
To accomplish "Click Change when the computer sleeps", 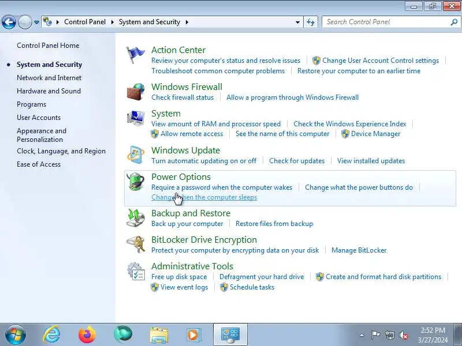I will click(x=204, y=197).
